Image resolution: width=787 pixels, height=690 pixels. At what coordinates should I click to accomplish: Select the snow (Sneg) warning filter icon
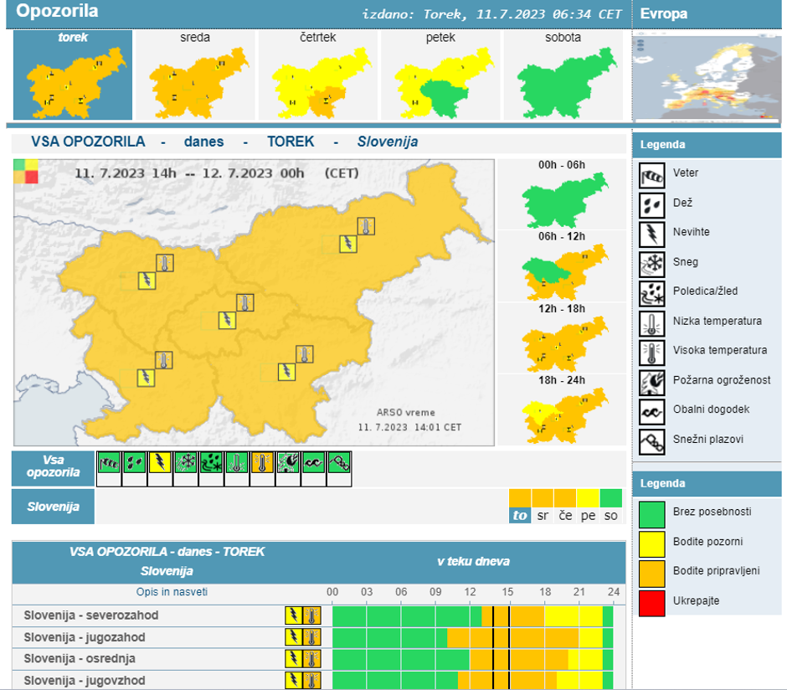point(186,464)
